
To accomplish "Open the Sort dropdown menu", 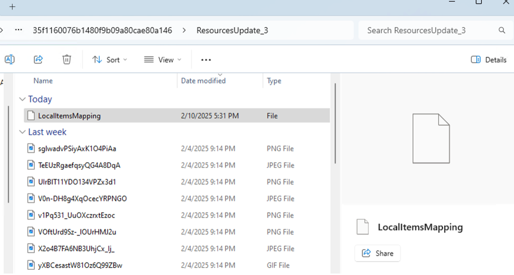I will coord(110,60).
